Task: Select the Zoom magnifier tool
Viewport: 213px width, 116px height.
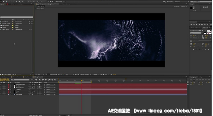Action: point(7,2)
